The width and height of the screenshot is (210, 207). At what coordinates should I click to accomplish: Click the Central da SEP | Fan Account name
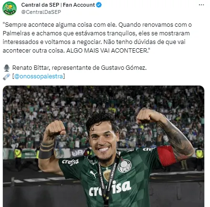click(58, 5)
